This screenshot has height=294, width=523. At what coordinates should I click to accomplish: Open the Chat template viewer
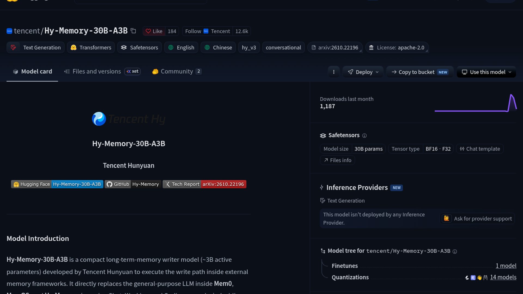[480, 149]
